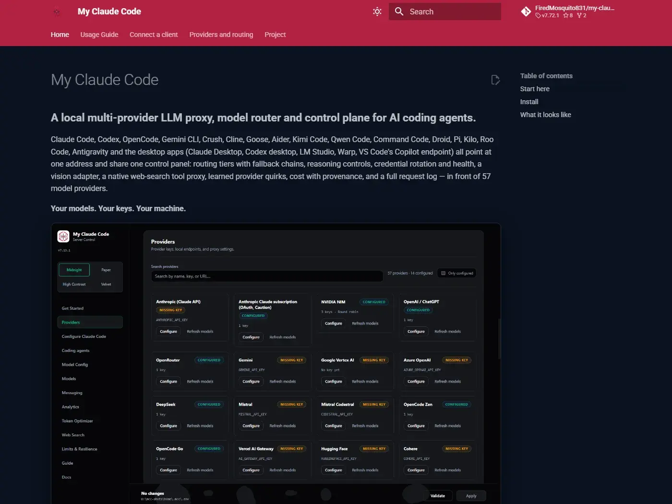Viewport: 672px width, 504px height.
Task: Toggle the light/dark color scheme icon
Action: (x=377, y=12)
